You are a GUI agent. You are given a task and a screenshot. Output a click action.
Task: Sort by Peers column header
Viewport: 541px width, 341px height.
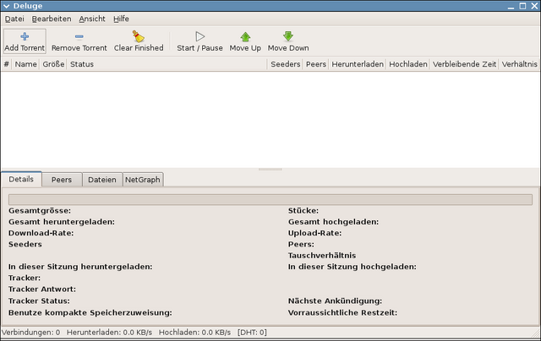tap(316, 64)
